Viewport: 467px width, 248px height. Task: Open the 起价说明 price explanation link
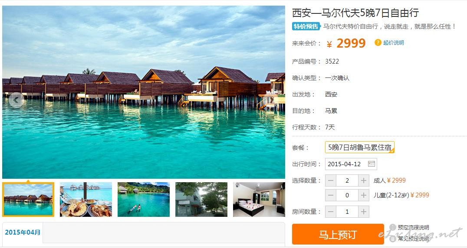[394, 43]
